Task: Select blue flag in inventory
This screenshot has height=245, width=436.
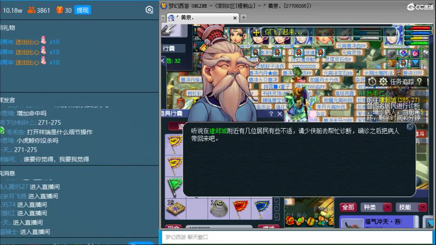Action: pyautogui.click(x=262, y=209)
